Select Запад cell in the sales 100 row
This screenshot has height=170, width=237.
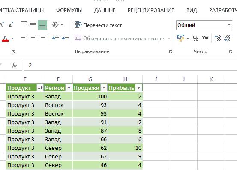coord(58,96)
